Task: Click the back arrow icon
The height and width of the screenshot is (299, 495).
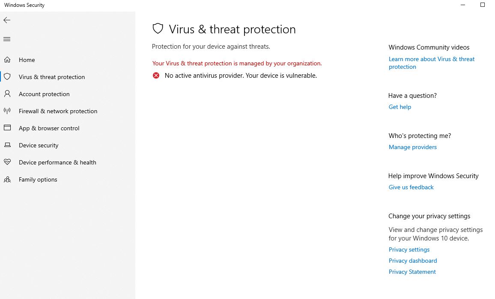Action: click(7, 20)
